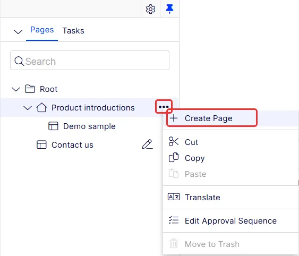The width and height of the screenshot is (299, 256).
Task: Open the settings gear icon
Action: pyautogui.click(x=150, y=9)
